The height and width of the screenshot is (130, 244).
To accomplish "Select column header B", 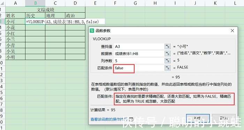I will 35,3.
